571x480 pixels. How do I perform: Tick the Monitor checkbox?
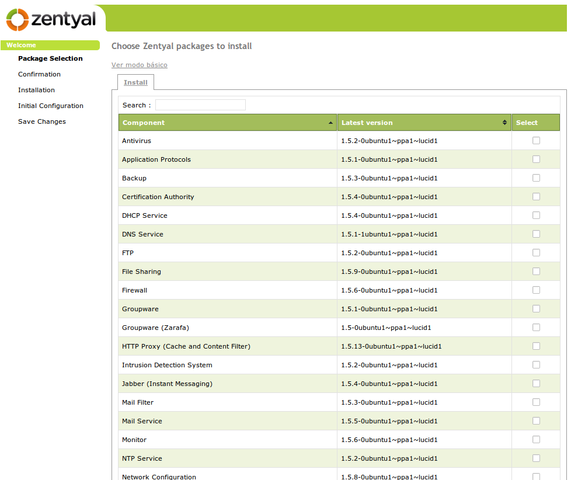[536, 440]
